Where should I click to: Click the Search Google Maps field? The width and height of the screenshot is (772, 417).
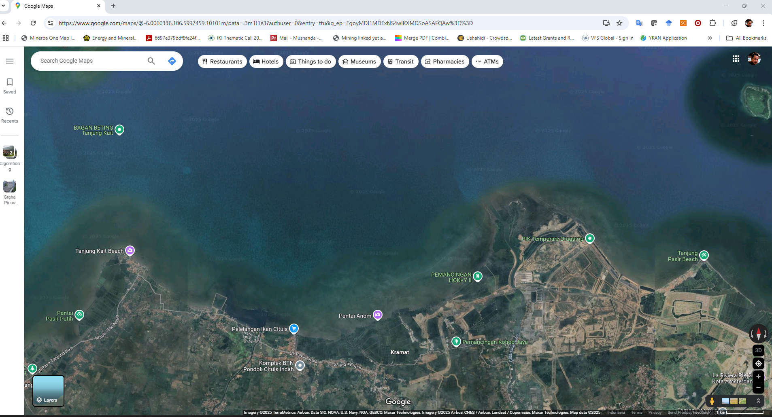point(91,61)
